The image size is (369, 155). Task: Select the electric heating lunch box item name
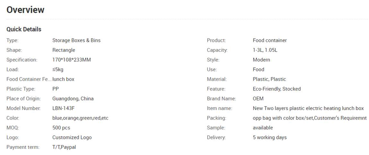click(308, 108)
